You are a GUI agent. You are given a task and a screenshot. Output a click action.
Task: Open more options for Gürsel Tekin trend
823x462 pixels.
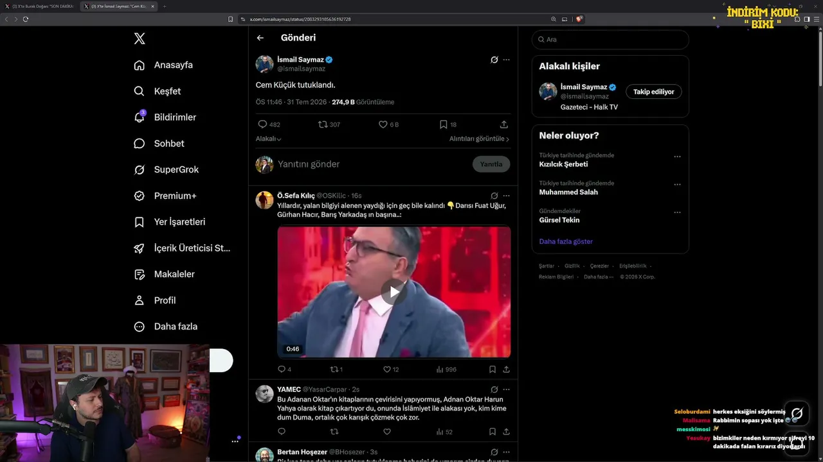[x=677, y=212]
